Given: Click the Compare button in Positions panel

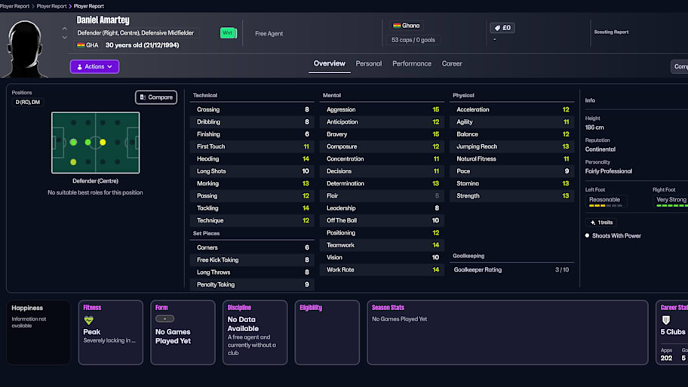Looking at the screenshot, I should coord(156,97).
